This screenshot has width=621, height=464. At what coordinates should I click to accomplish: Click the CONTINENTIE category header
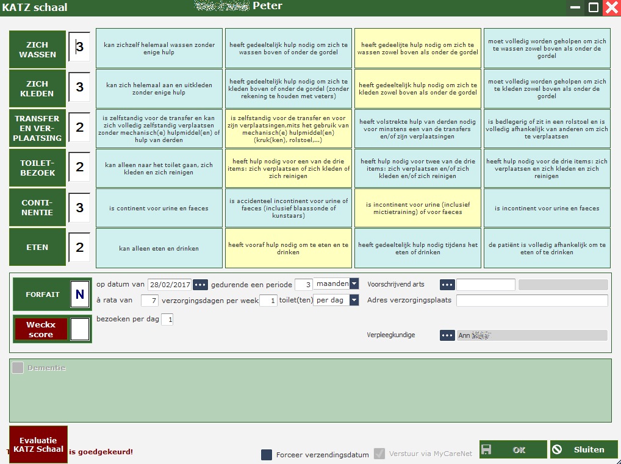pos(38,207)
